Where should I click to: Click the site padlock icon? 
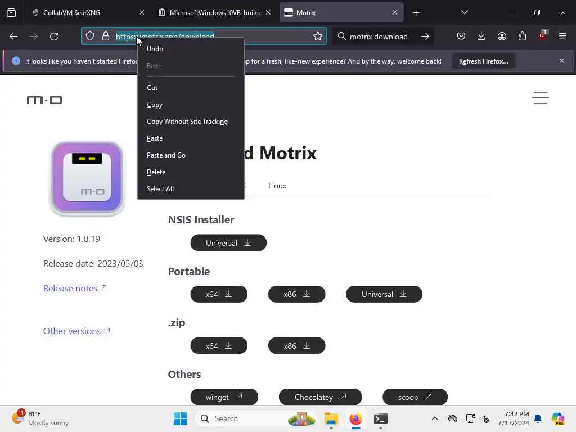pyautogui.click(x=106, y=36)
